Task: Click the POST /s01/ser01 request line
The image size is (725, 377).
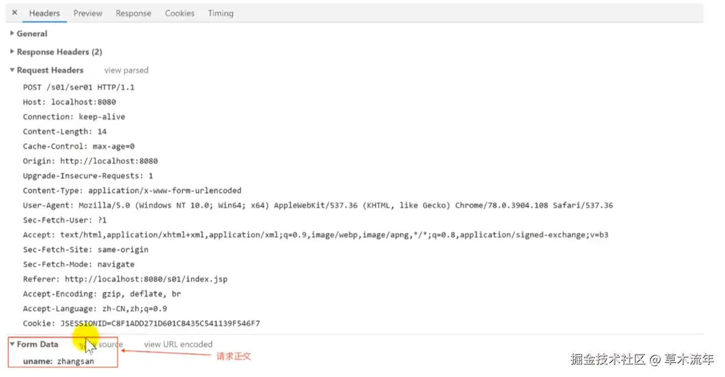Action: [x=79, y=87]
